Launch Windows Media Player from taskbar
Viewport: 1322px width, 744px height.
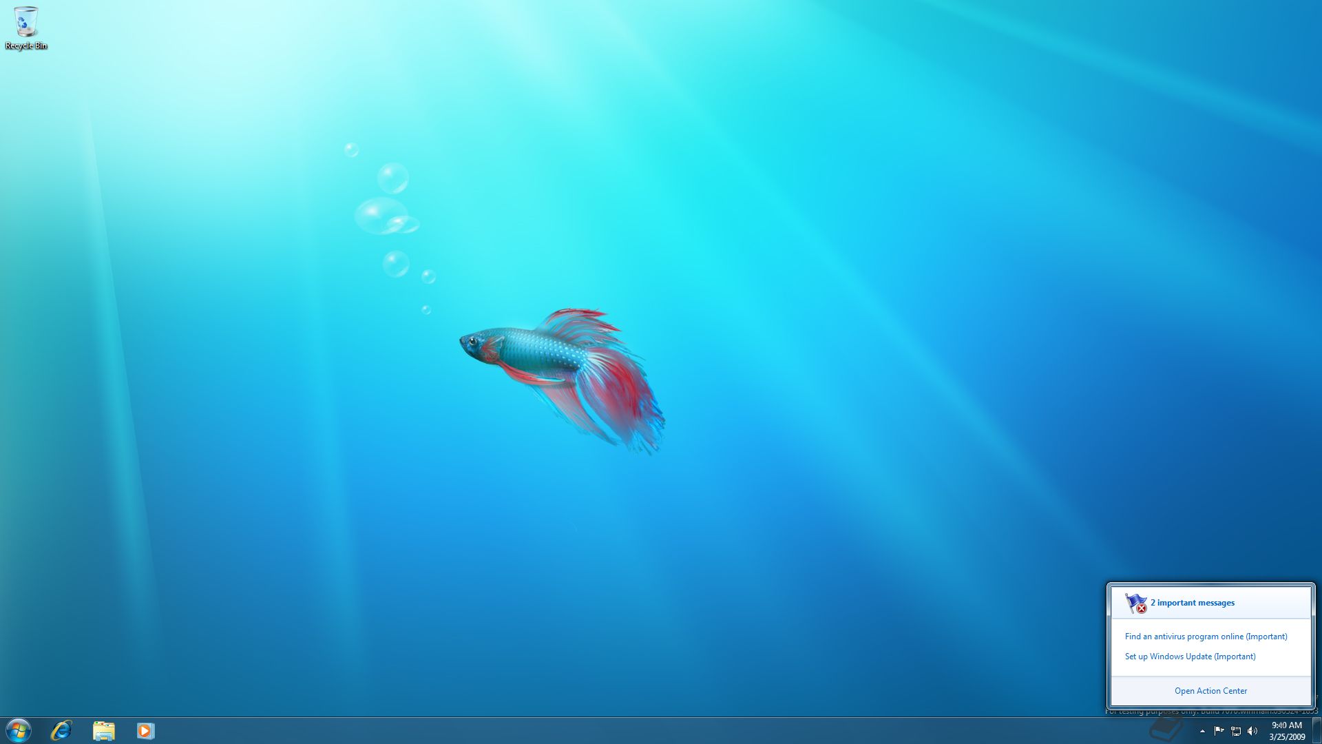[145, 730]
